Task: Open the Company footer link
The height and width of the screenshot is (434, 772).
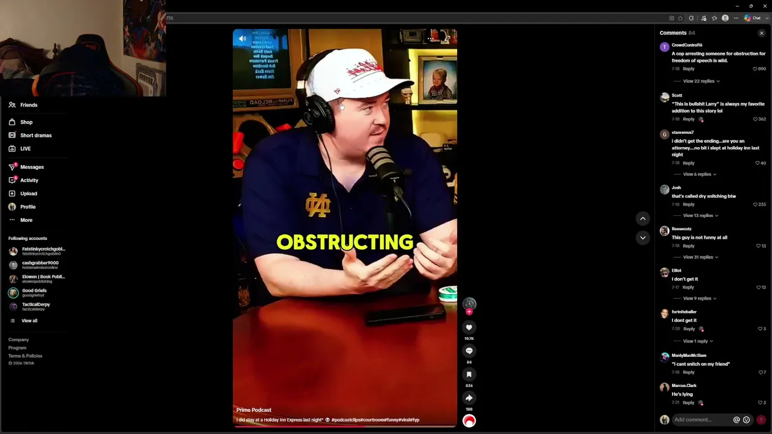Action: pyautogui.click(x=19, y=340)
